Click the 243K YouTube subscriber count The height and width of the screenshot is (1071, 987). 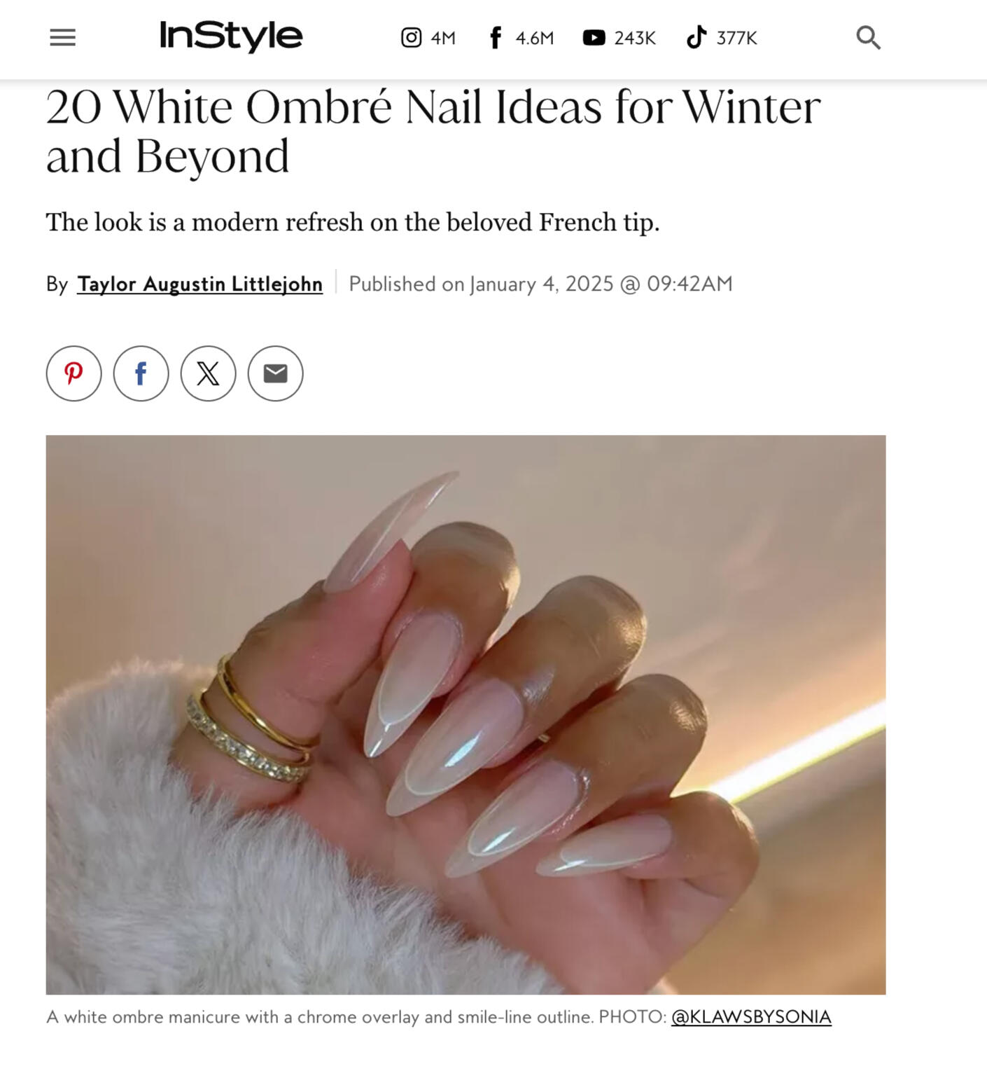[x=634, y=38]
